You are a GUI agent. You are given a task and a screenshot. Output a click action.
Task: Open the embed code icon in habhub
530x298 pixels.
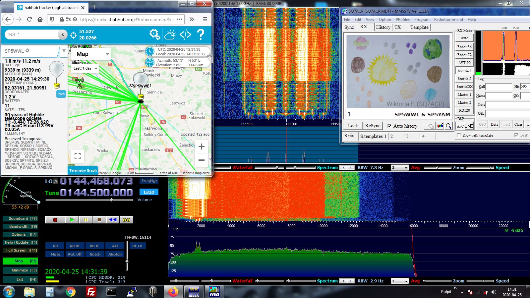click(x=185, y=34)
